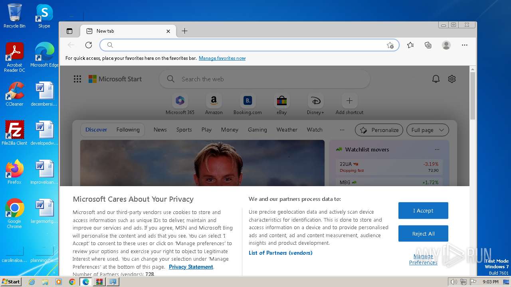Click the volume speaker tray icon
Viewport: 511px width, 287px height.
coord(454,282)
